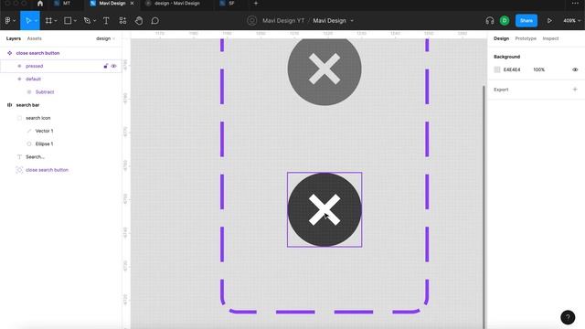Open the Figma main menu icon
This screenshot has width=585, height=329.
8,20
